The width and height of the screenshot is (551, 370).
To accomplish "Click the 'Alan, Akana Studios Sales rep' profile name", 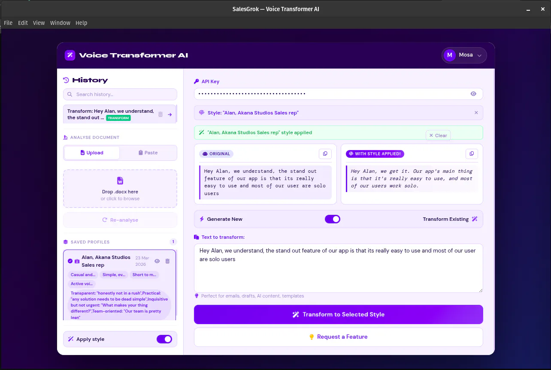I will click(106, 261).
